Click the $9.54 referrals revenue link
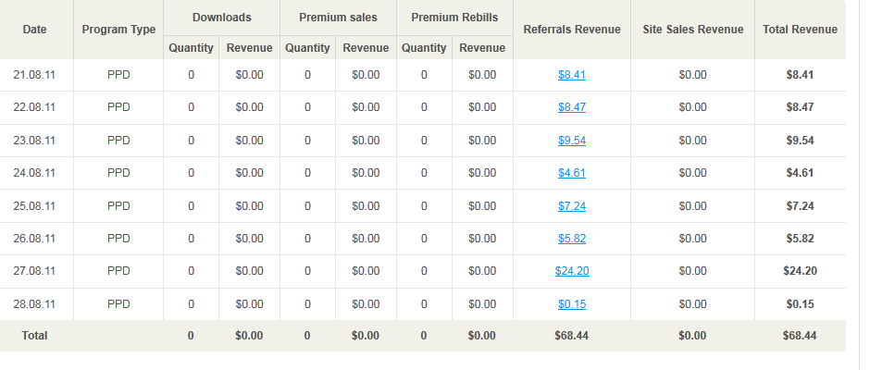 (571, 141)
